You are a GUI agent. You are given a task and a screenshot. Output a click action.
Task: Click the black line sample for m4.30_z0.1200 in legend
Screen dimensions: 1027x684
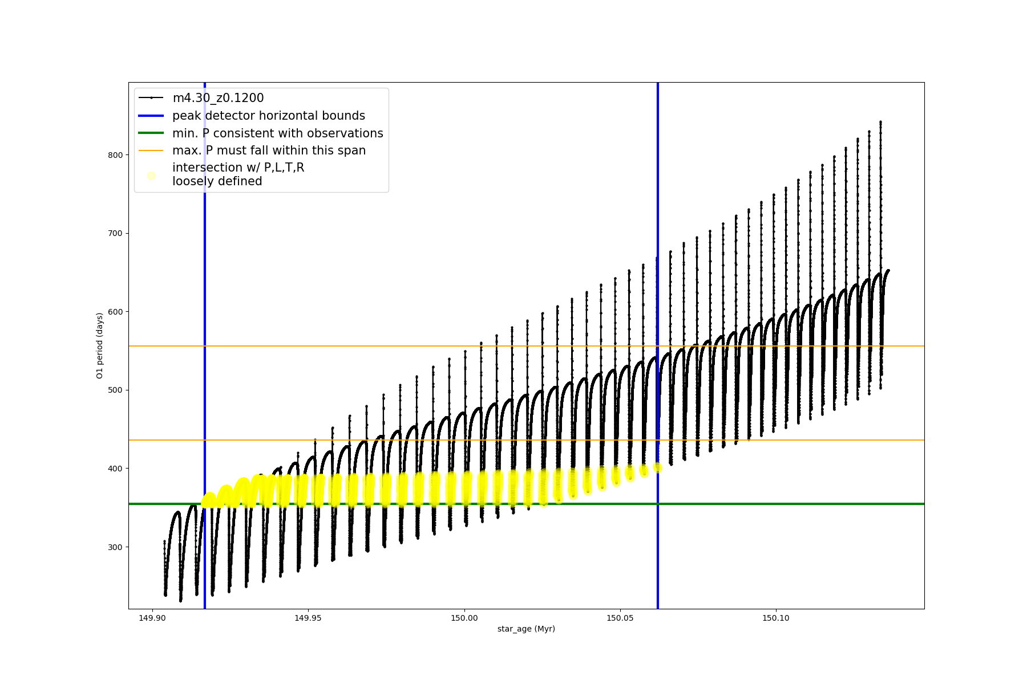pyautogui.click(x=151, y=98)
